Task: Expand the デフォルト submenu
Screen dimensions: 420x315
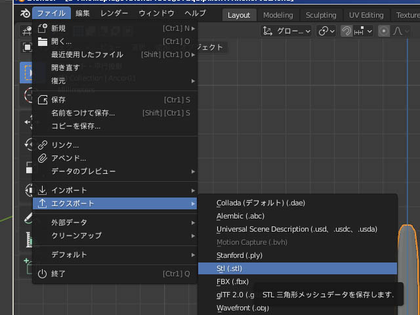Action: [x=115, y=255]
